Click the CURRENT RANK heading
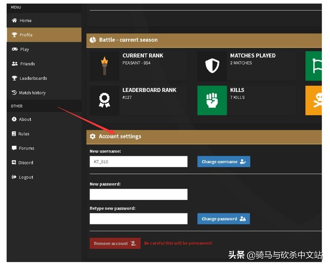 coord(143,56)
